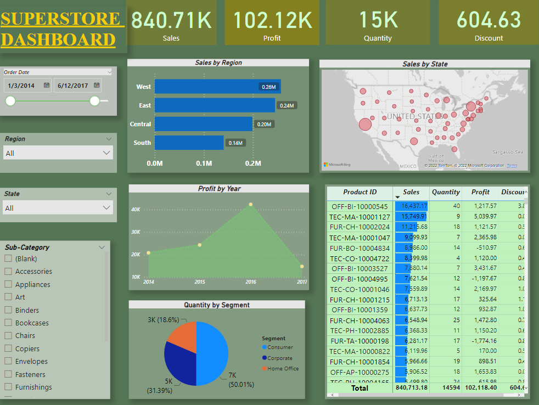Click the Home Office legend marker dot

click(265, 369)
